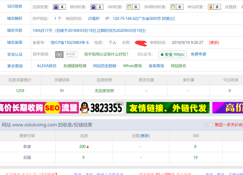This screenshot has height=175, width=243.
Task: Select the 更多查询 row label
Action: pos(15,66)
